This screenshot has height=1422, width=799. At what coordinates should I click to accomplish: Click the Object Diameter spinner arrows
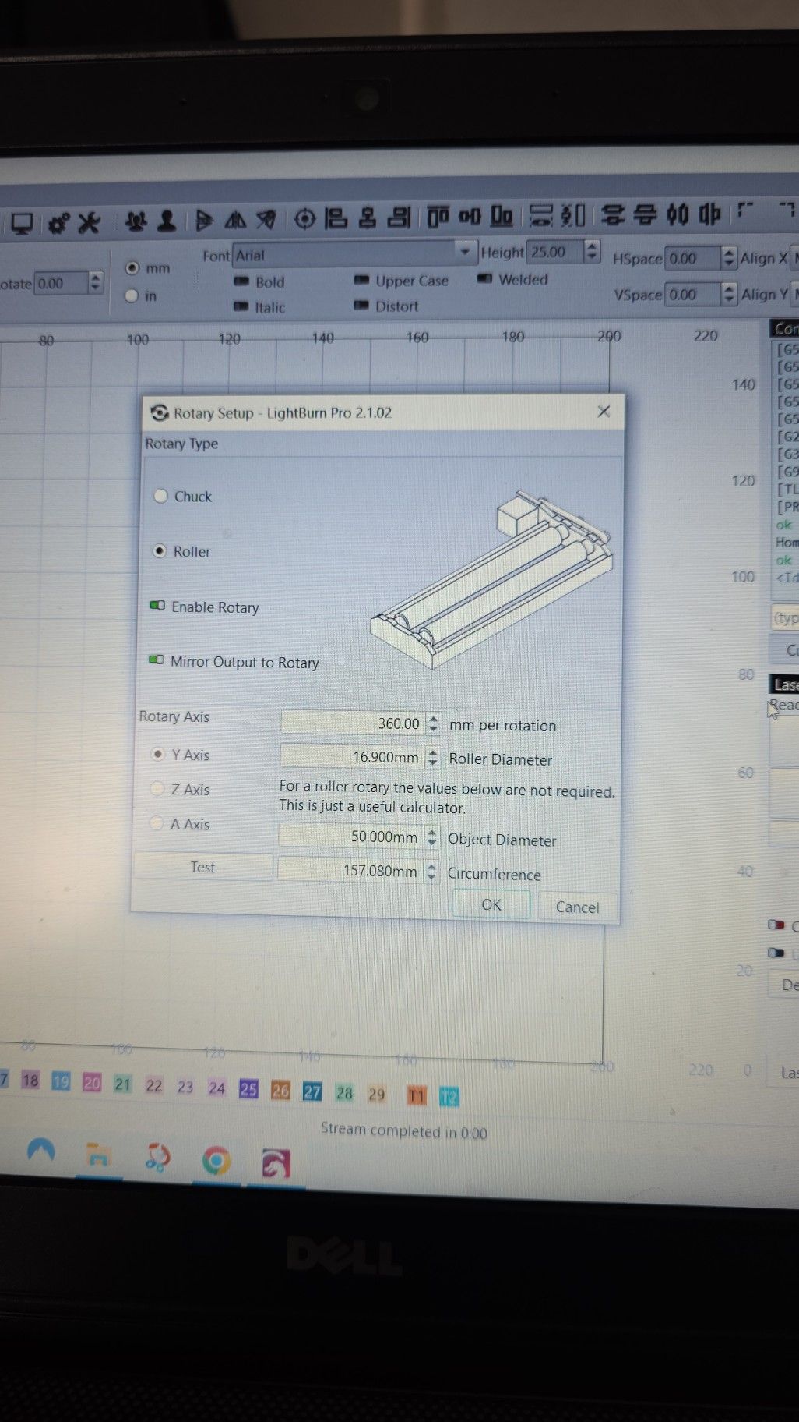[x=431, y=837]
